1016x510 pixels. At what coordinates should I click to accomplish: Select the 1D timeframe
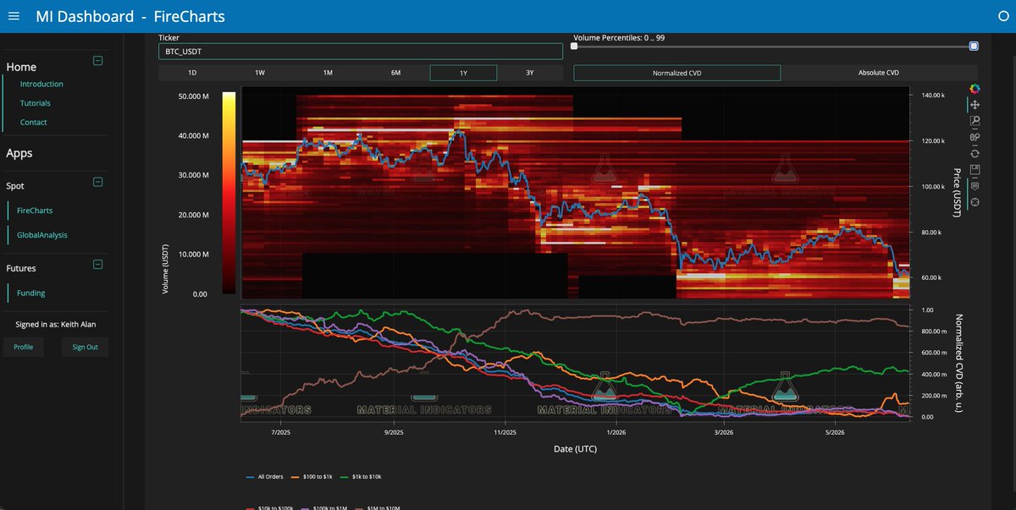click(x=192, y=73)
